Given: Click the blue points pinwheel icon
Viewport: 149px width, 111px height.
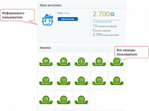Looking at the screenshot, I should [112, 14].
